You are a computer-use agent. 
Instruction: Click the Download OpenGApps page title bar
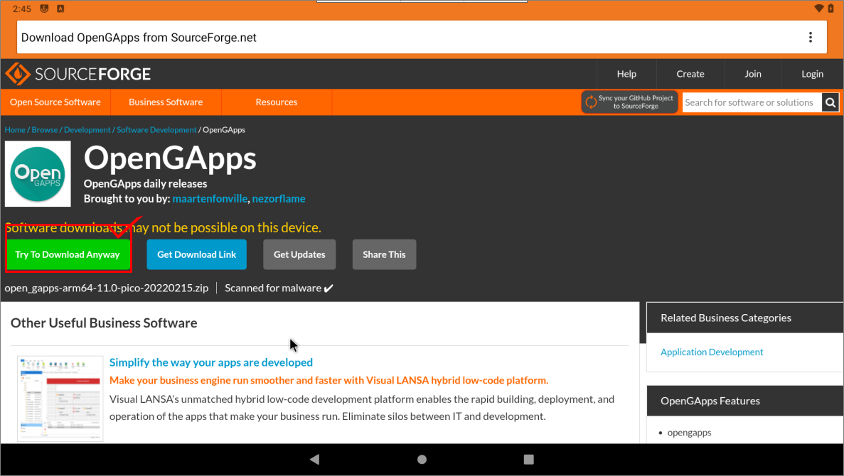click(422, 37)
